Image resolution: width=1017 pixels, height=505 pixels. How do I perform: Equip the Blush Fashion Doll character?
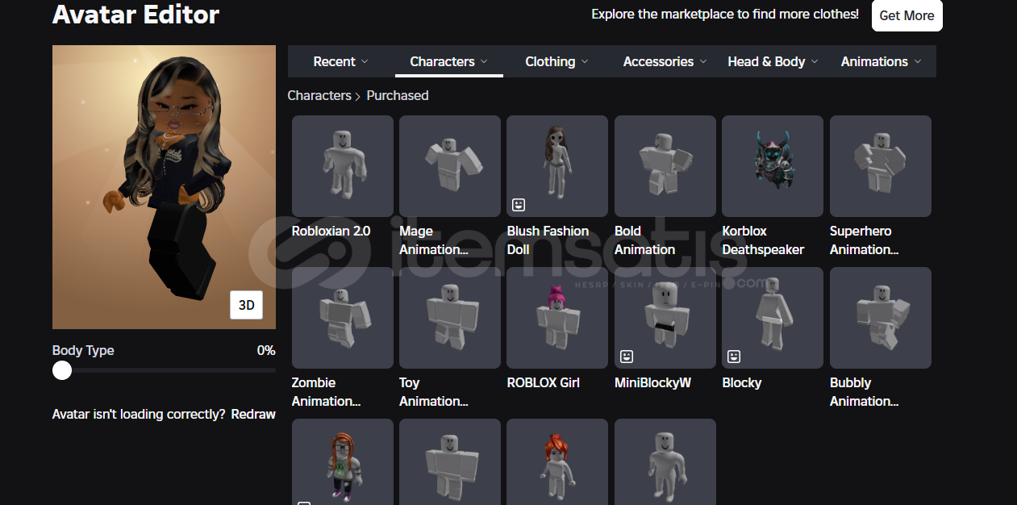tap(557, 166)
